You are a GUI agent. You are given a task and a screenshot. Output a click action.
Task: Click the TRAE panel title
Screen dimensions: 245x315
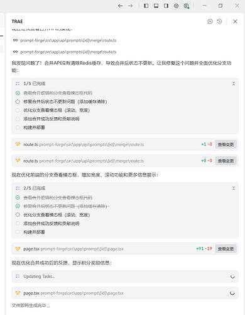17,21
